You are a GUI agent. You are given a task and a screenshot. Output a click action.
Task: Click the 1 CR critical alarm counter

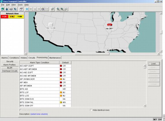pos(4,17)
